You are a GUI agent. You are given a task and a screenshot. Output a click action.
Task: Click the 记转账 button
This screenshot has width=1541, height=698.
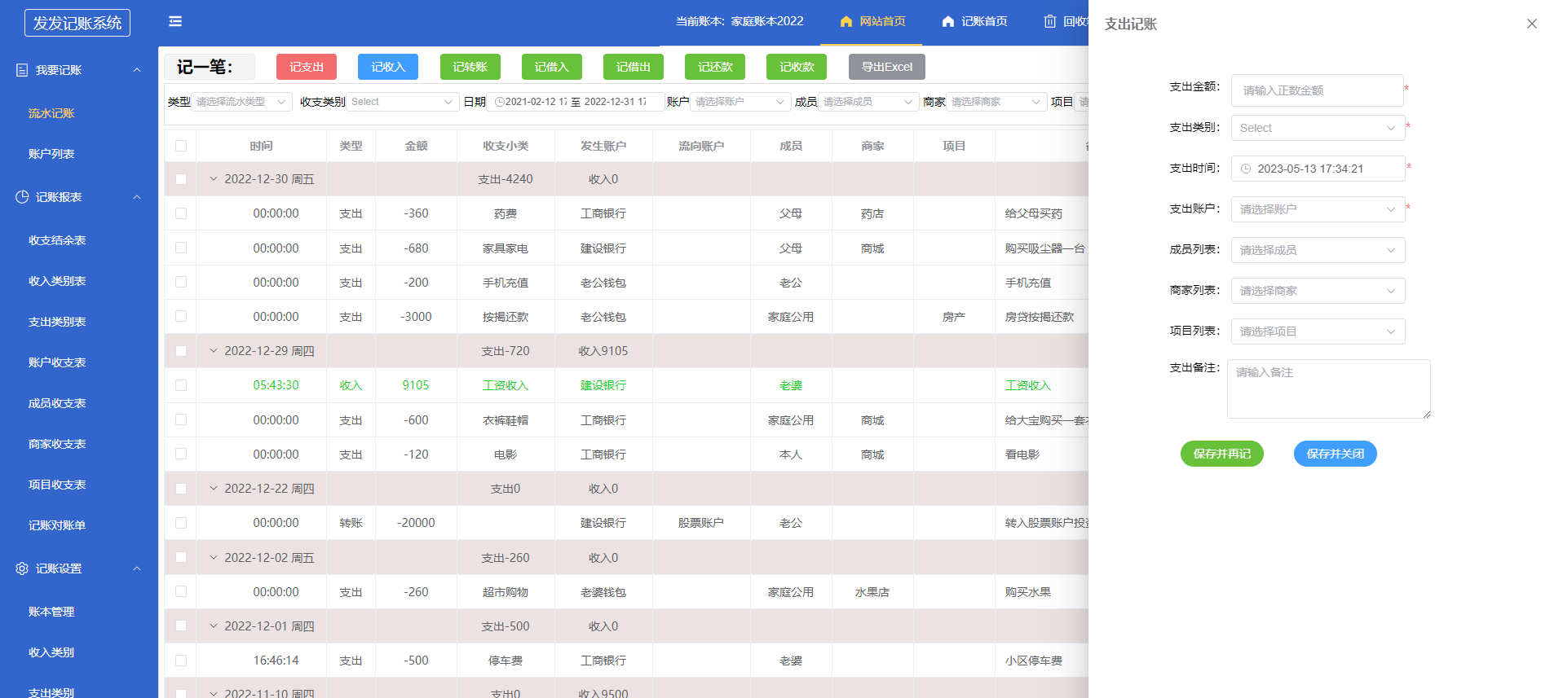[x=470, y=67]
